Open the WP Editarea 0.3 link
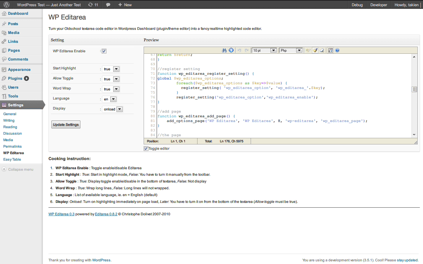This screenshot has width=423, height=264. pyautogui.click(x=61, y=214)
